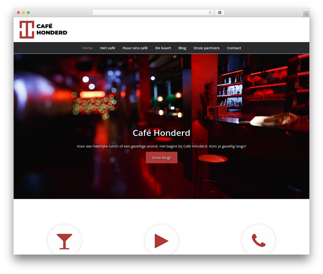Open the Contact page link
Image resolution: width=323 pixels, height=274 pixels.
pyautogui.click(x=234, y=48)
